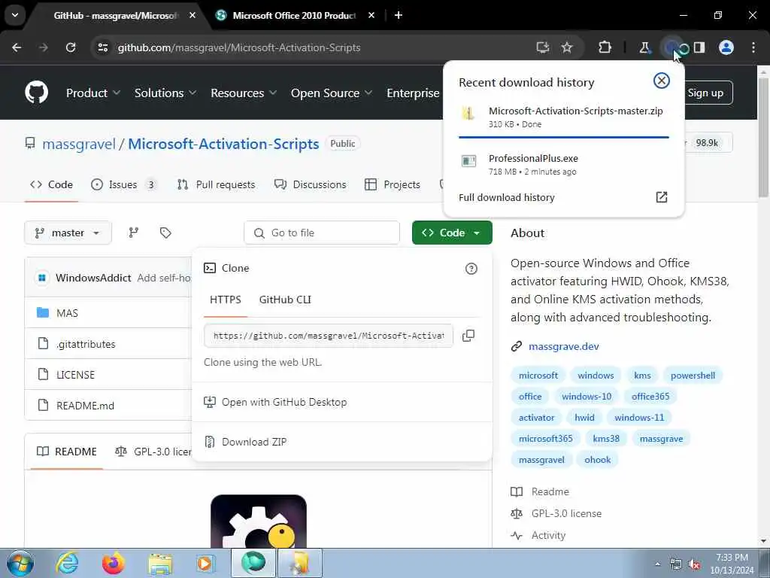
Task: Open full download history external link icon
Action: coord(662,197)
